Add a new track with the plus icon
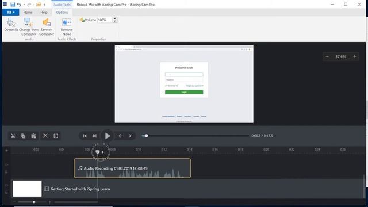Screen dimensions: 368x207 6,150
